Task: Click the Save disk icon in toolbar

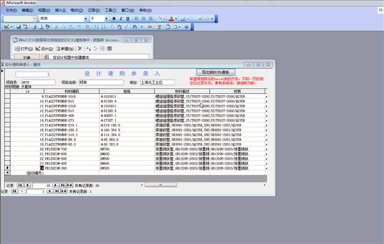Action: (x=19, y=27)
